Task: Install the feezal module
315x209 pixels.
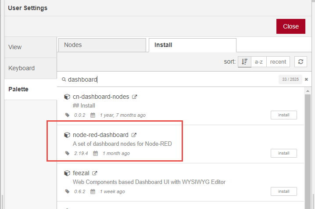Action: click(284, 191)
